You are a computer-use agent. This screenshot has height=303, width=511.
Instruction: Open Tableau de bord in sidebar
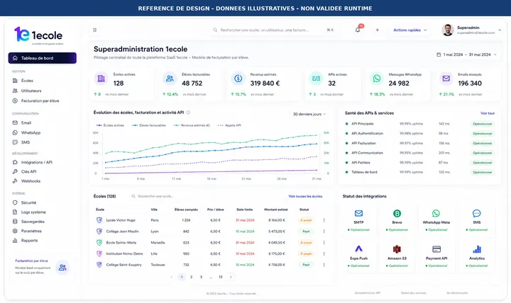point(43,58)
